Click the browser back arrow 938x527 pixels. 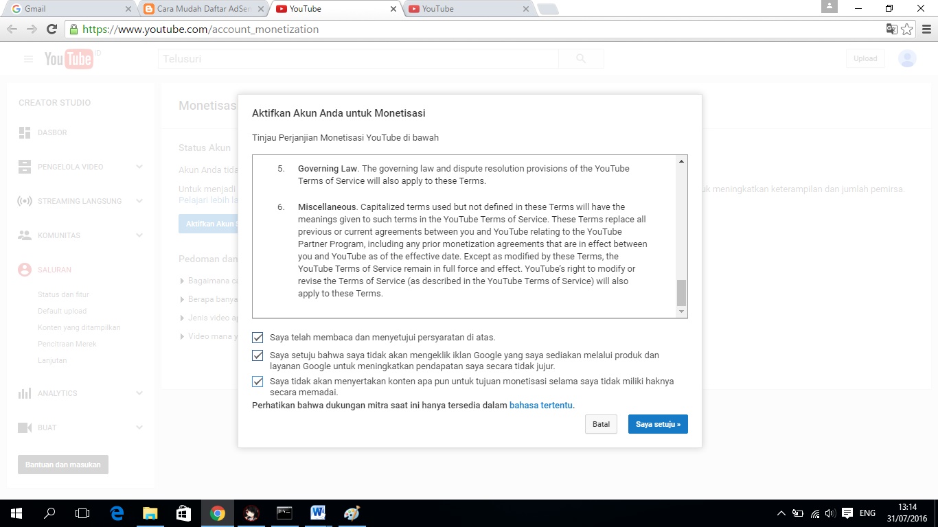12,30
